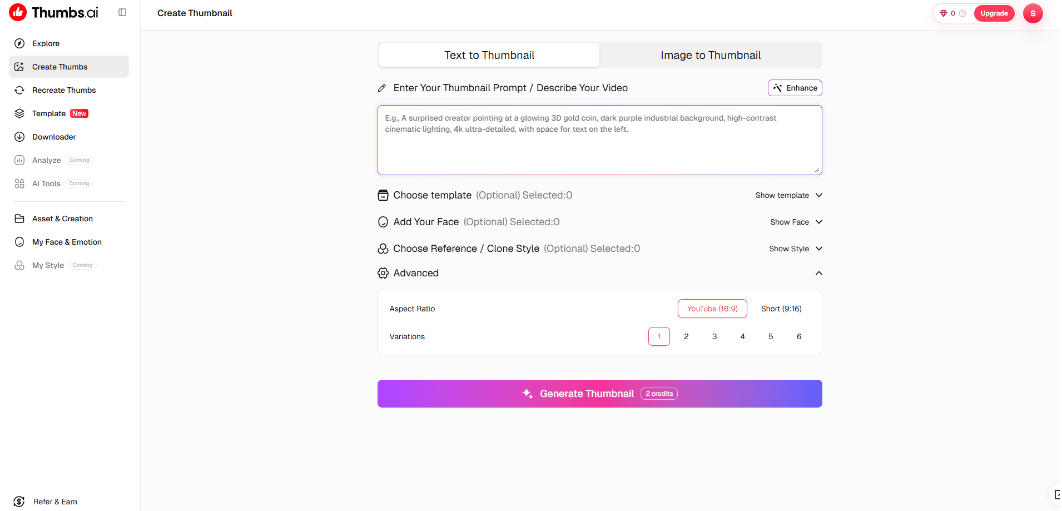The image size is (1062, 511).
Task: Expand Show template dropdown
Action: [x=788, y=195]
